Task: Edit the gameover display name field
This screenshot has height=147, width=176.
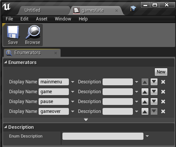Action: tap(54, 111)
